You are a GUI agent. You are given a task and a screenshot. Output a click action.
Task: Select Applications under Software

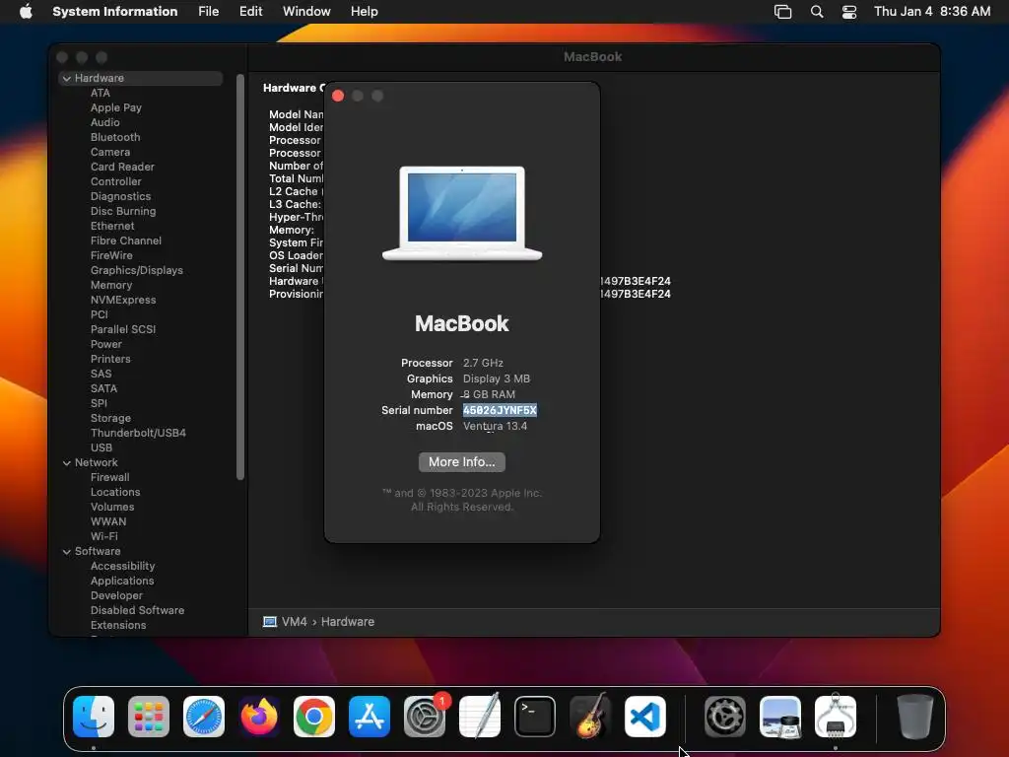(x=122, y=582)
